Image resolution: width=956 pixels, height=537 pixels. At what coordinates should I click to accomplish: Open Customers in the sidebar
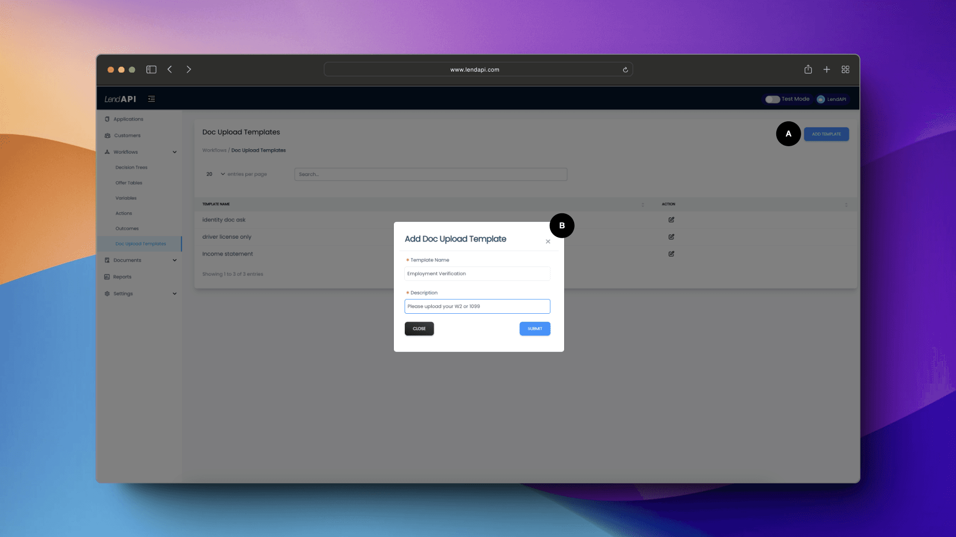pos(127,136)
